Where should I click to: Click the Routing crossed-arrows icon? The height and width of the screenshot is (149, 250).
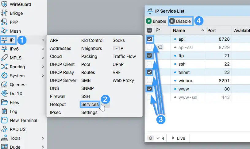pos(4,67)
